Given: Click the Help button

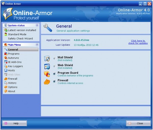Looking at the screenshot, I should pyautogui.click(x=15, y=123).
